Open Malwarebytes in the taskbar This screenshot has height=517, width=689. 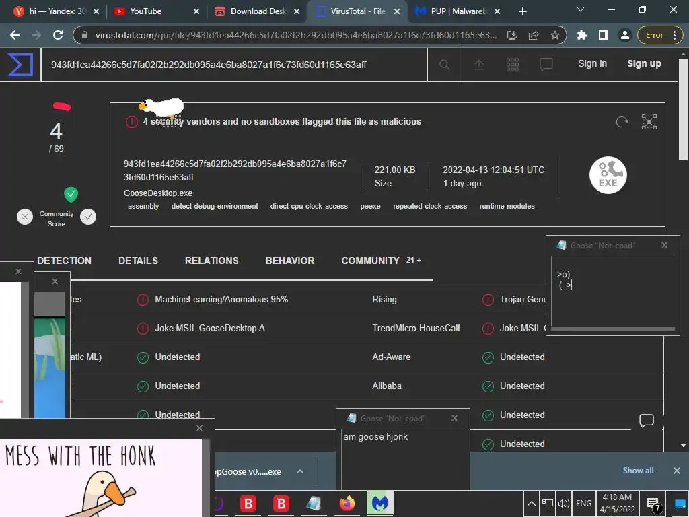tap(380, 503)
